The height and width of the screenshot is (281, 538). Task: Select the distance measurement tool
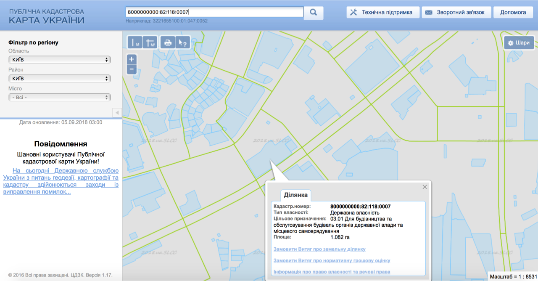pos(135,42)
